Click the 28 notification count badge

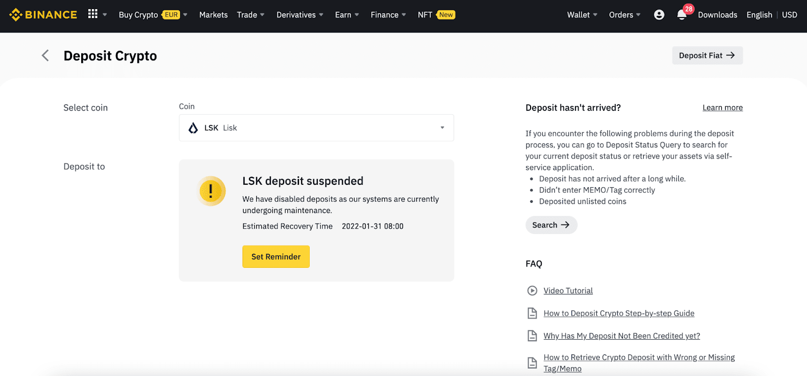tap(688, 9)
